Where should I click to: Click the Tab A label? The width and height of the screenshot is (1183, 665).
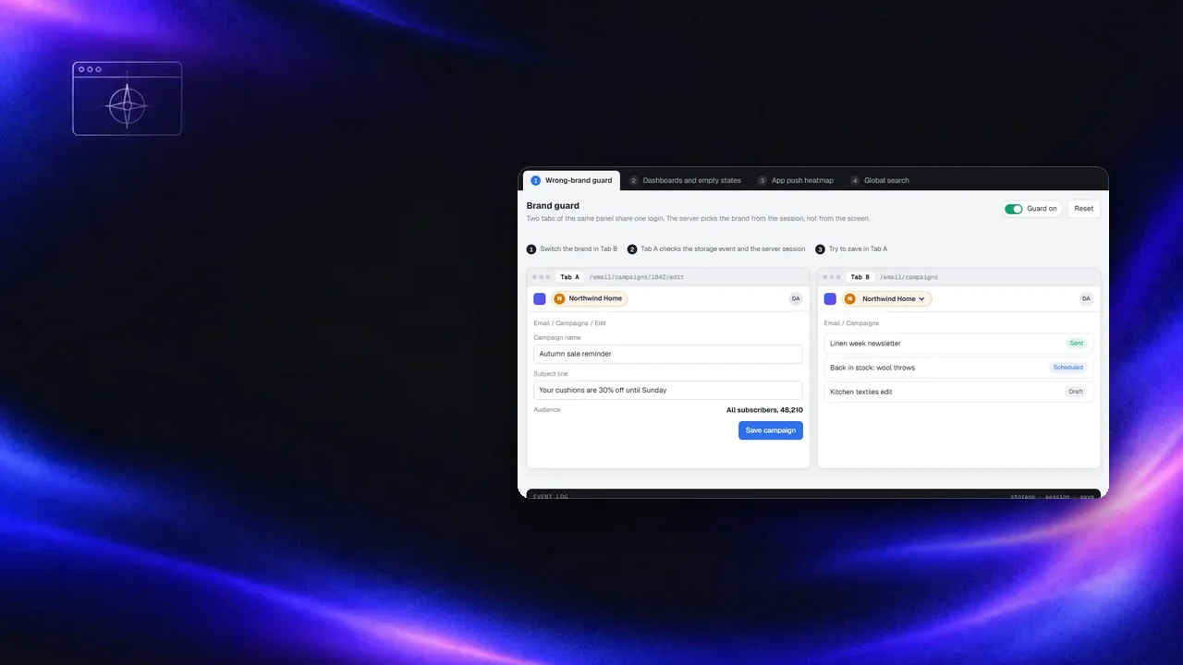point(570,277)
